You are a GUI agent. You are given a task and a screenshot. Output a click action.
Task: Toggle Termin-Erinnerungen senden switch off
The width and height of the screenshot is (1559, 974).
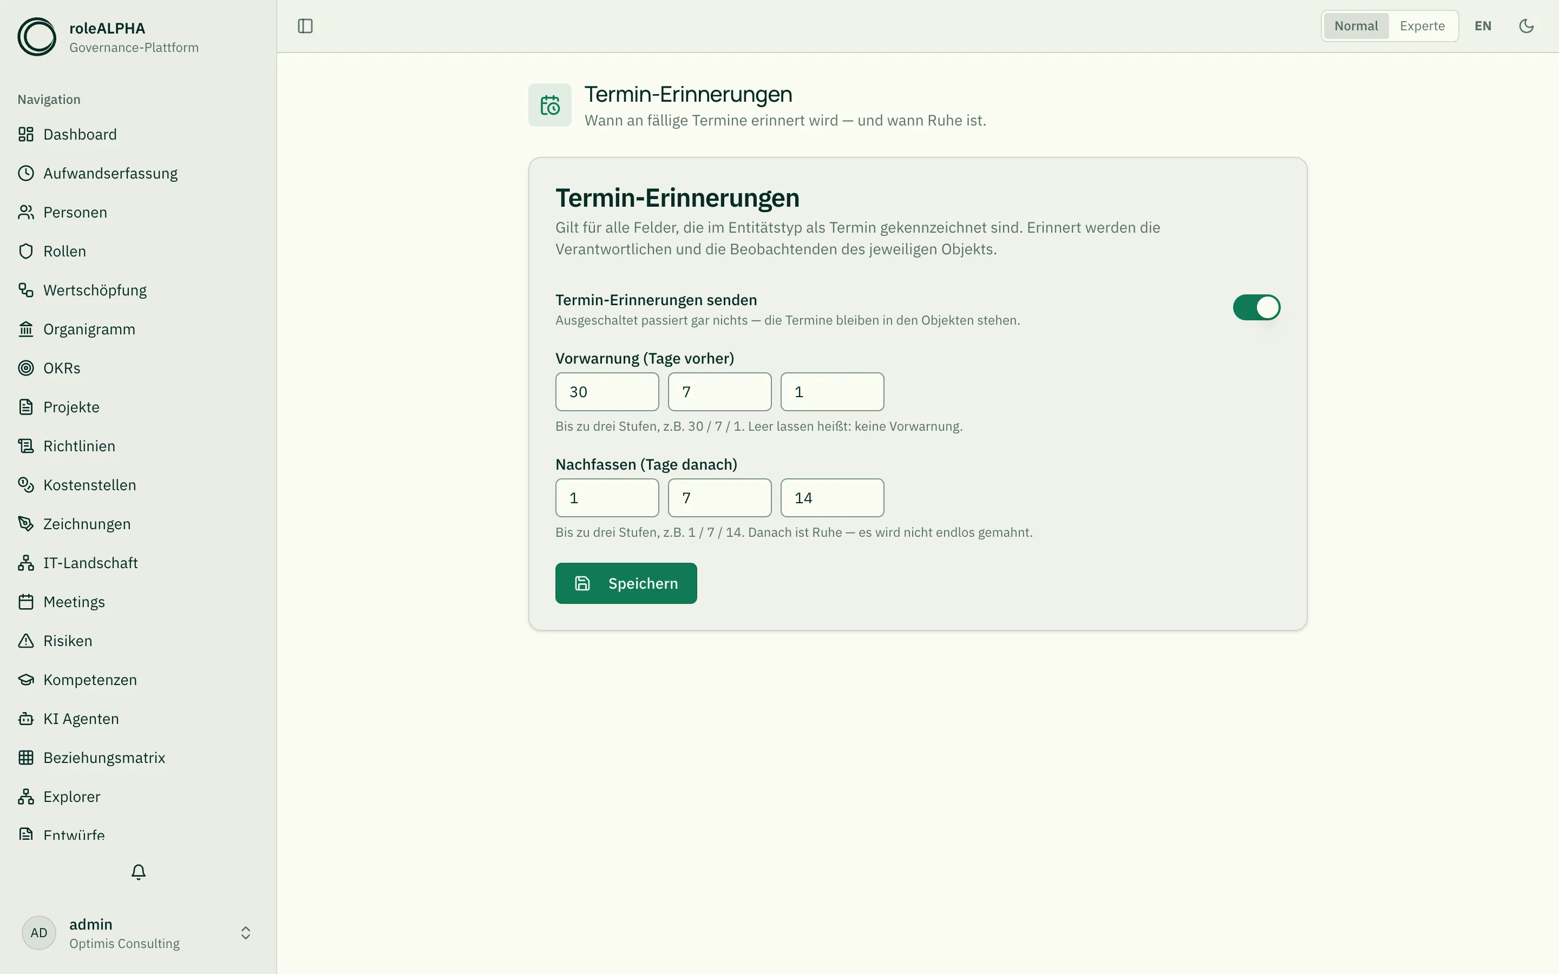pyautogui.click(x=1256, y=307)
